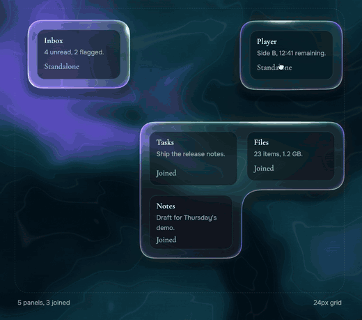
Task: Click 'Side B, 12:41 remaining.' text
Action: [x=291, y=53]
